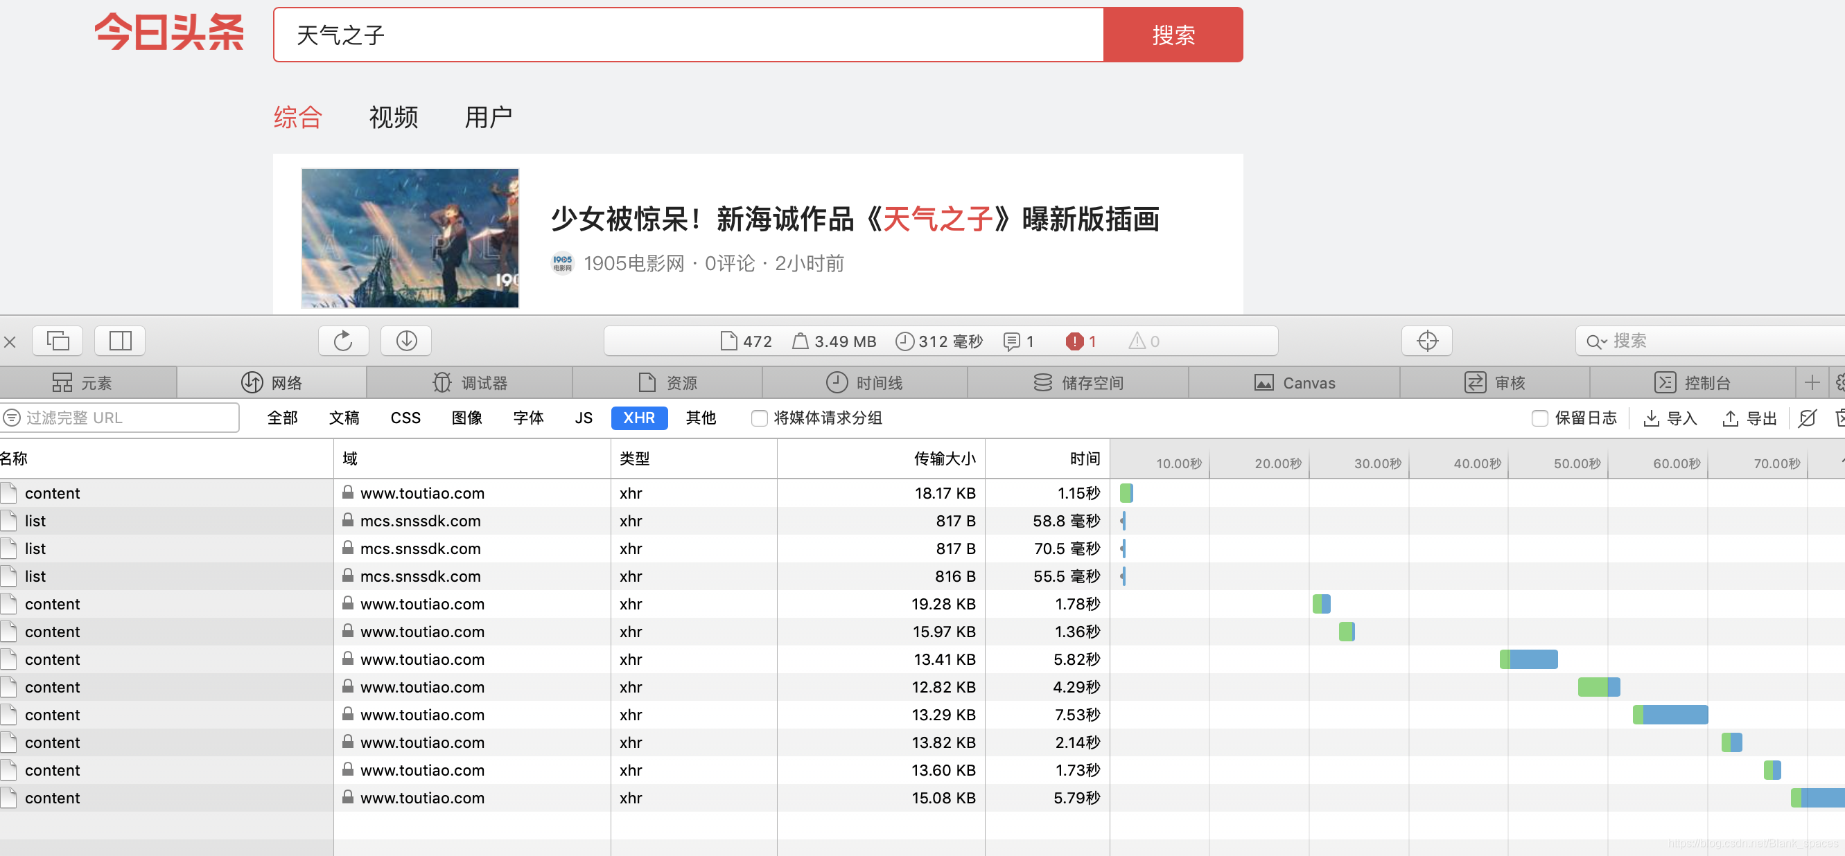Click the waterfall bar for 5.82秒 request
This screenshot has height=856, width=1845.
tap(1528, 659)
